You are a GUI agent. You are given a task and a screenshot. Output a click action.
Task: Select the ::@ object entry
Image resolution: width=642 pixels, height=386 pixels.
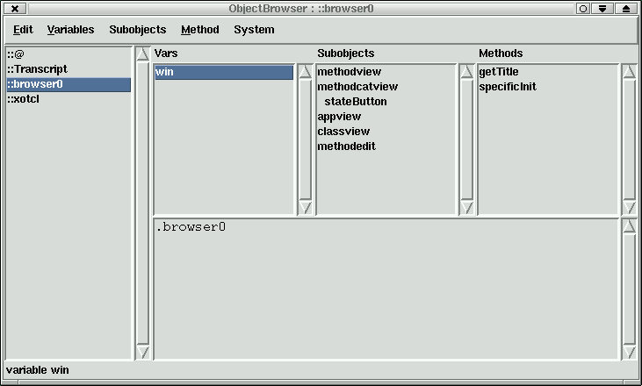tap(16, 54)
